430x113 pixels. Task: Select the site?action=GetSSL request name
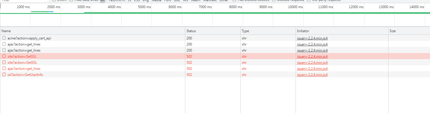click(22, 62)
